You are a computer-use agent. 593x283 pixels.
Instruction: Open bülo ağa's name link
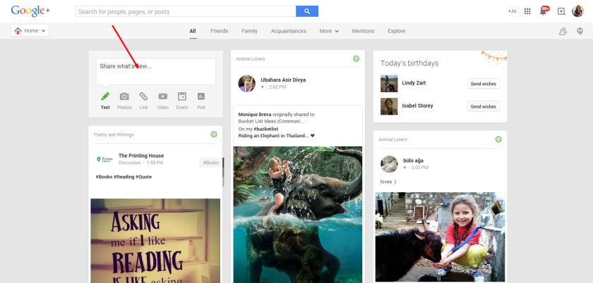(414, 161)
